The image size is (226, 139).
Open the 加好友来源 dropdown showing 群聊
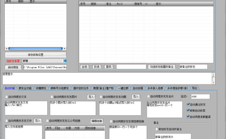pyautogui.click(x=44, y=61)
